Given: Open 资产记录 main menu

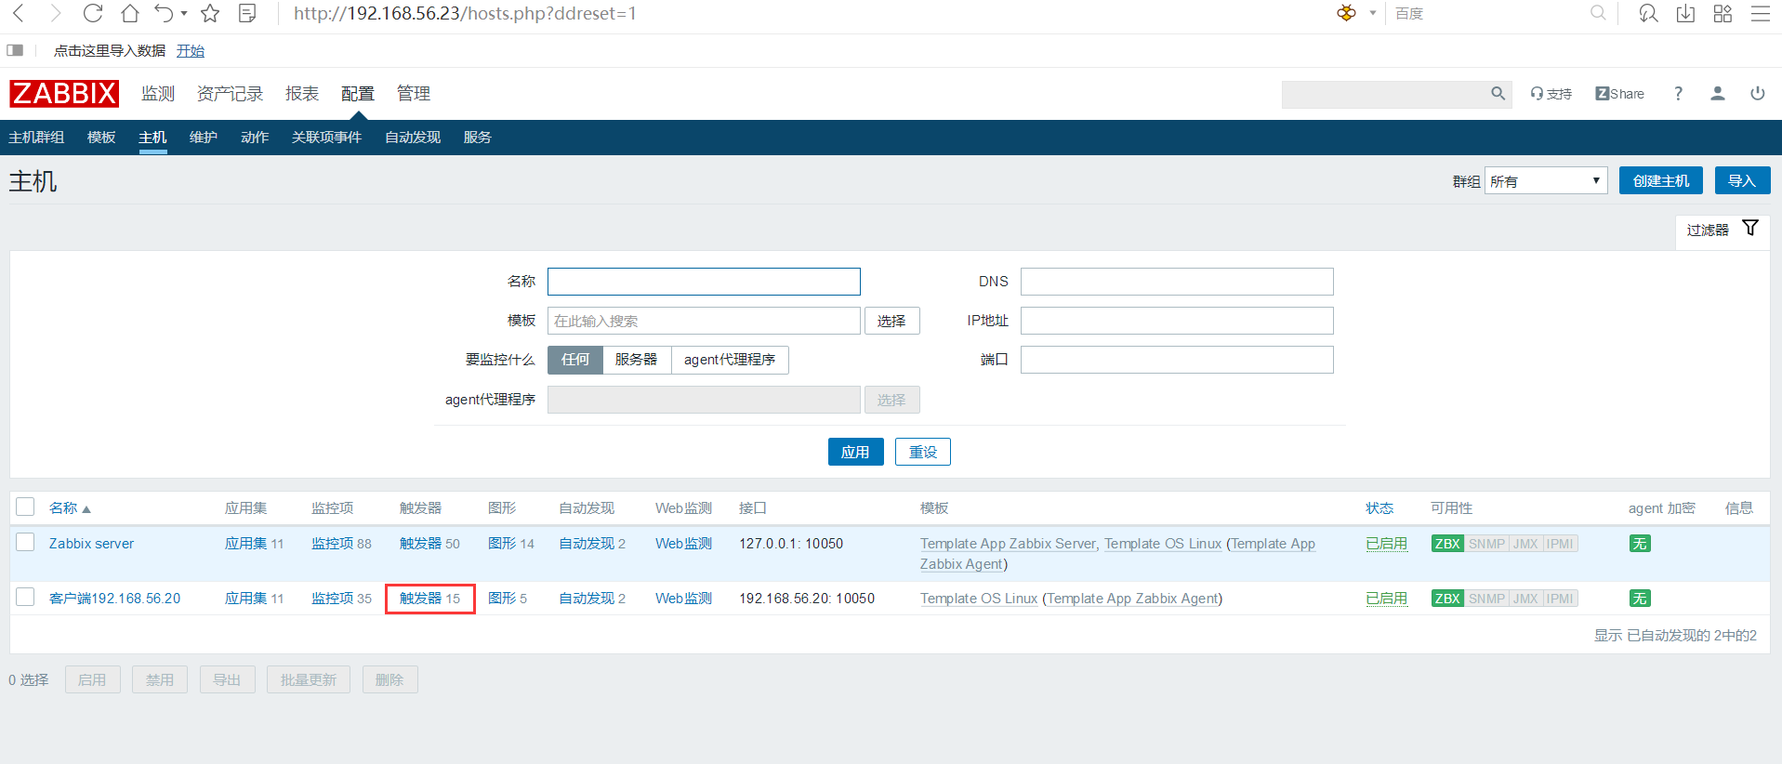Looking at the screenshot, I should click(230, 94).
